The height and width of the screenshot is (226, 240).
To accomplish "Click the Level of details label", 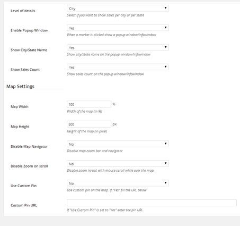I will click(x=23, y=11).
